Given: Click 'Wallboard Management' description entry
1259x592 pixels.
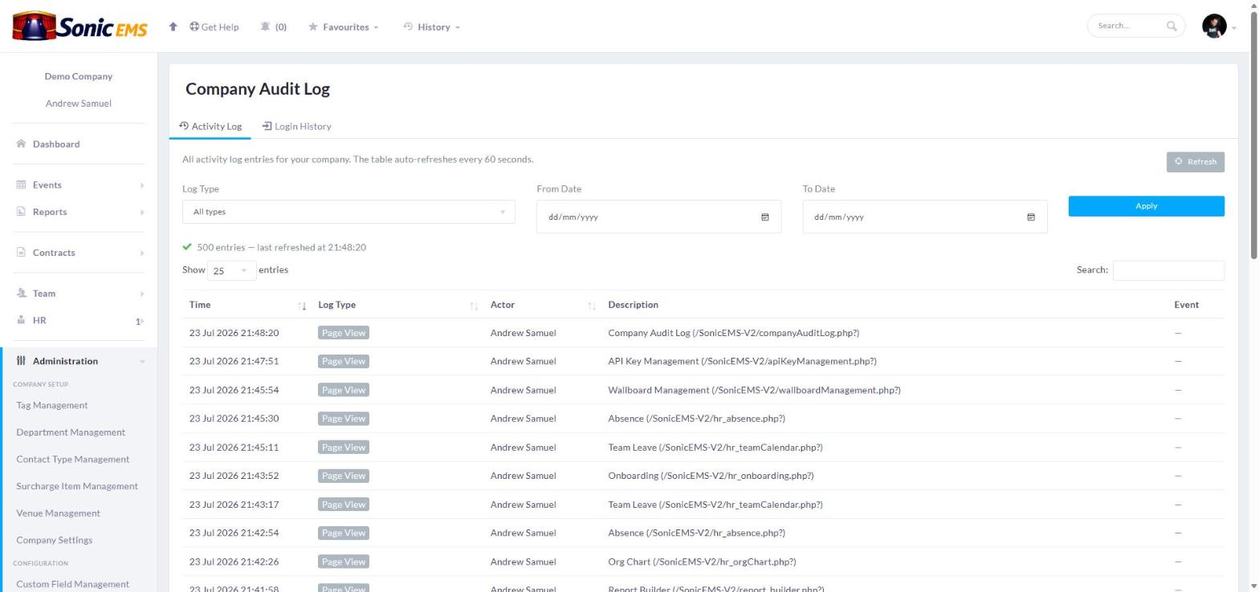Looking at the screenshot, I should [754, 390].
